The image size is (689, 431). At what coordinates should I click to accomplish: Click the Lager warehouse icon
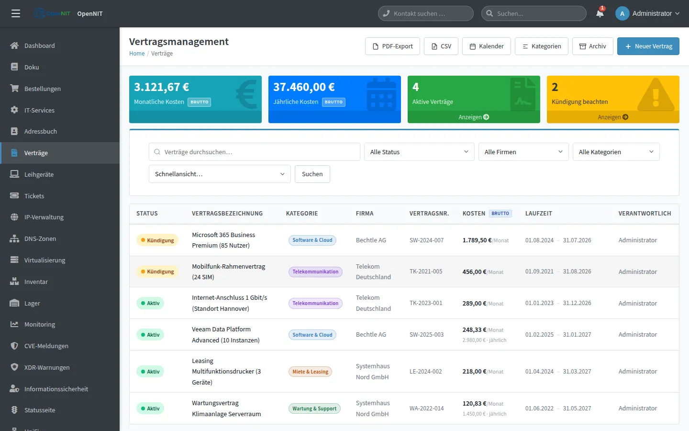click(x=14, y=303)
